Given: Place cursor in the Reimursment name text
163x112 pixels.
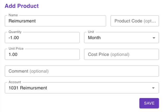Looking at the screenshot, I should [22, 21].
